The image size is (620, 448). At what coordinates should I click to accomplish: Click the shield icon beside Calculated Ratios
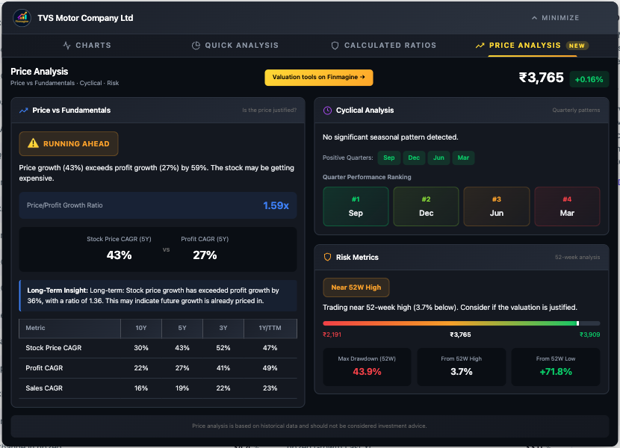pos(335,45)
